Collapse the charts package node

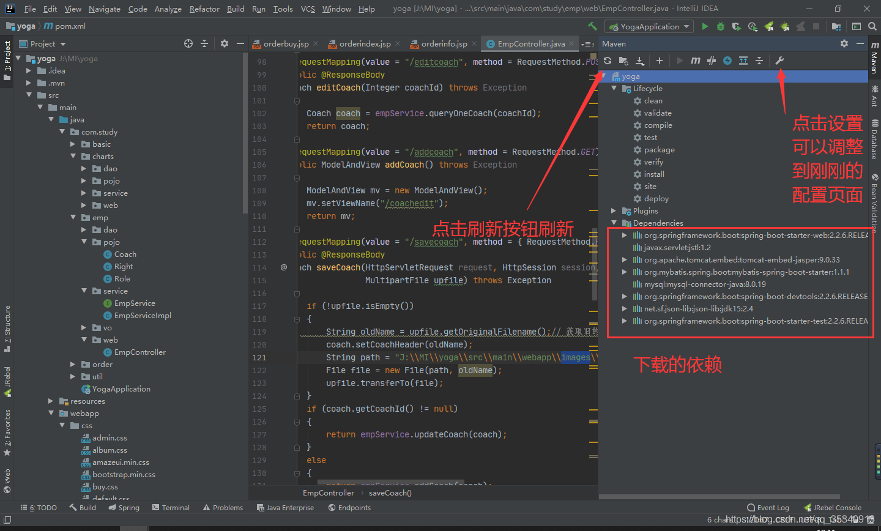[73, 157]
